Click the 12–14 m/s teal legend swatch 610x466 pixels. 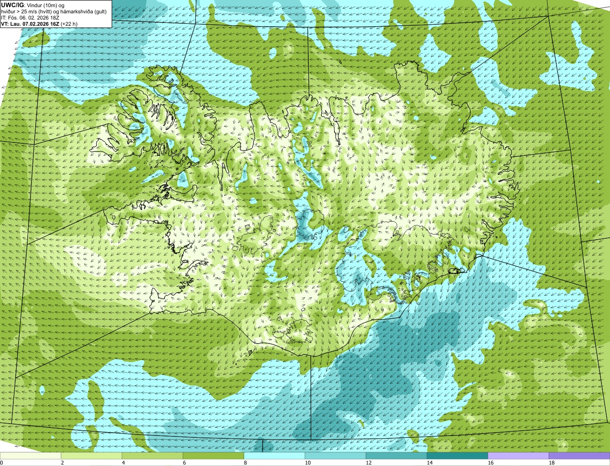pos(396,456)
